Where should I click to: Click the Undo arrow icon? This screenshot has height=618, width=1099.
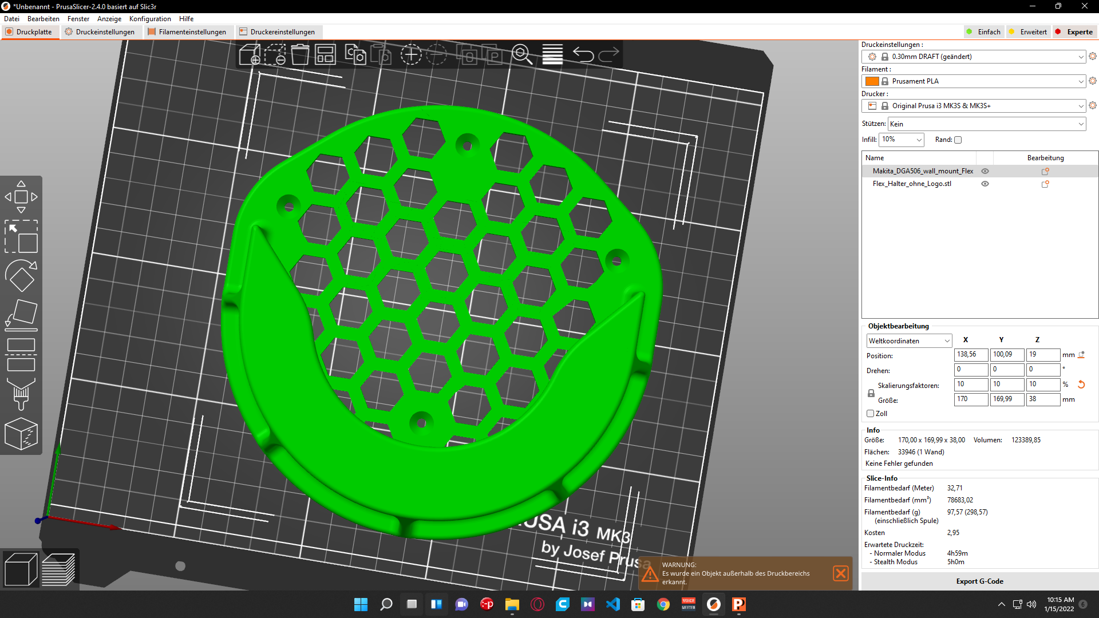pos(583,54)
